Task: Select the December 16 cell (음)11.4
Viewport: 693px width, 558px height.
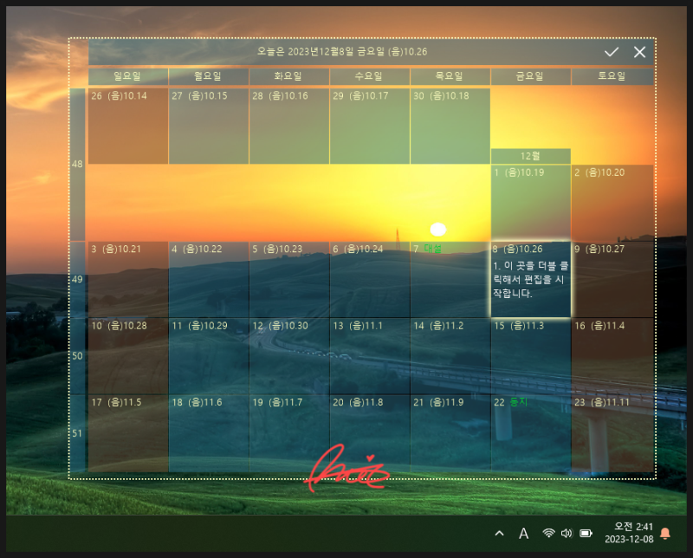Action: pos(612,356)
